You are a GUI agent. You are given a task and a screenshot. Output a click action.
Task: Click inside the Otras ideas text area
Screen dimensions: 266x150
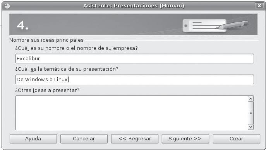tap(132, 113)
